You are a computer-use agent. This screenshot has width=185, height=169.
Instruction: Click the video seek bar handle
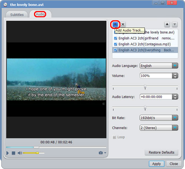coord(36,147)
